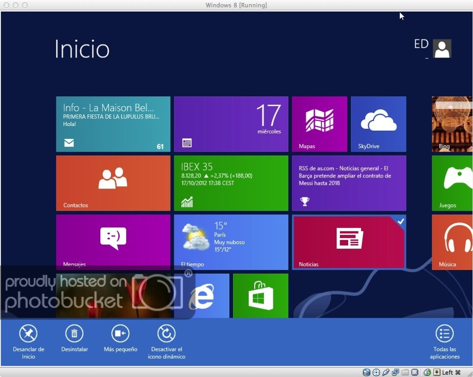This screenshot has height=377, width=473.
Task: Open the ED user account menu
Action: click(x=433, y=48)
